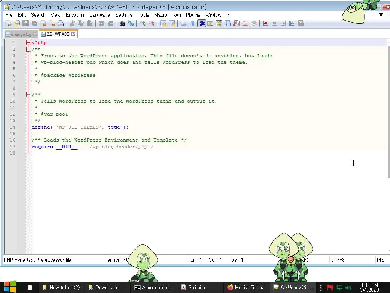Open the File menu
Viewport: 390px width, 293px height.
(x=9, y=15)
